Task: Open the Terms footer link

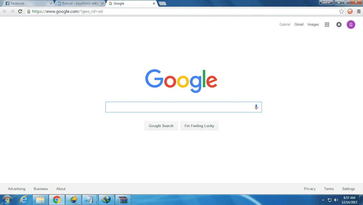Action: [x=329, y=189]
